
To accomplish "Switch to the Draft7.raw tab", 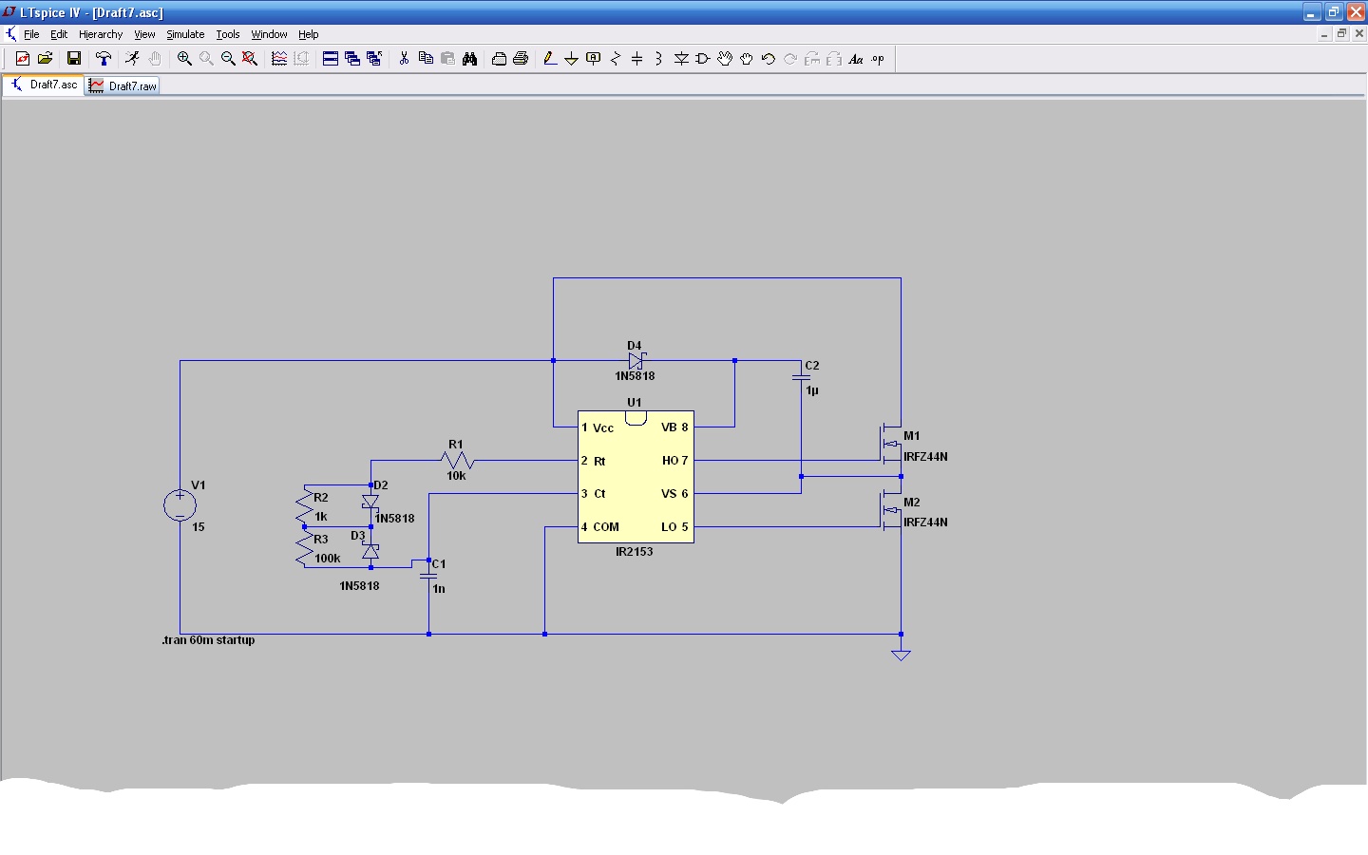I will tap(123, 85).
